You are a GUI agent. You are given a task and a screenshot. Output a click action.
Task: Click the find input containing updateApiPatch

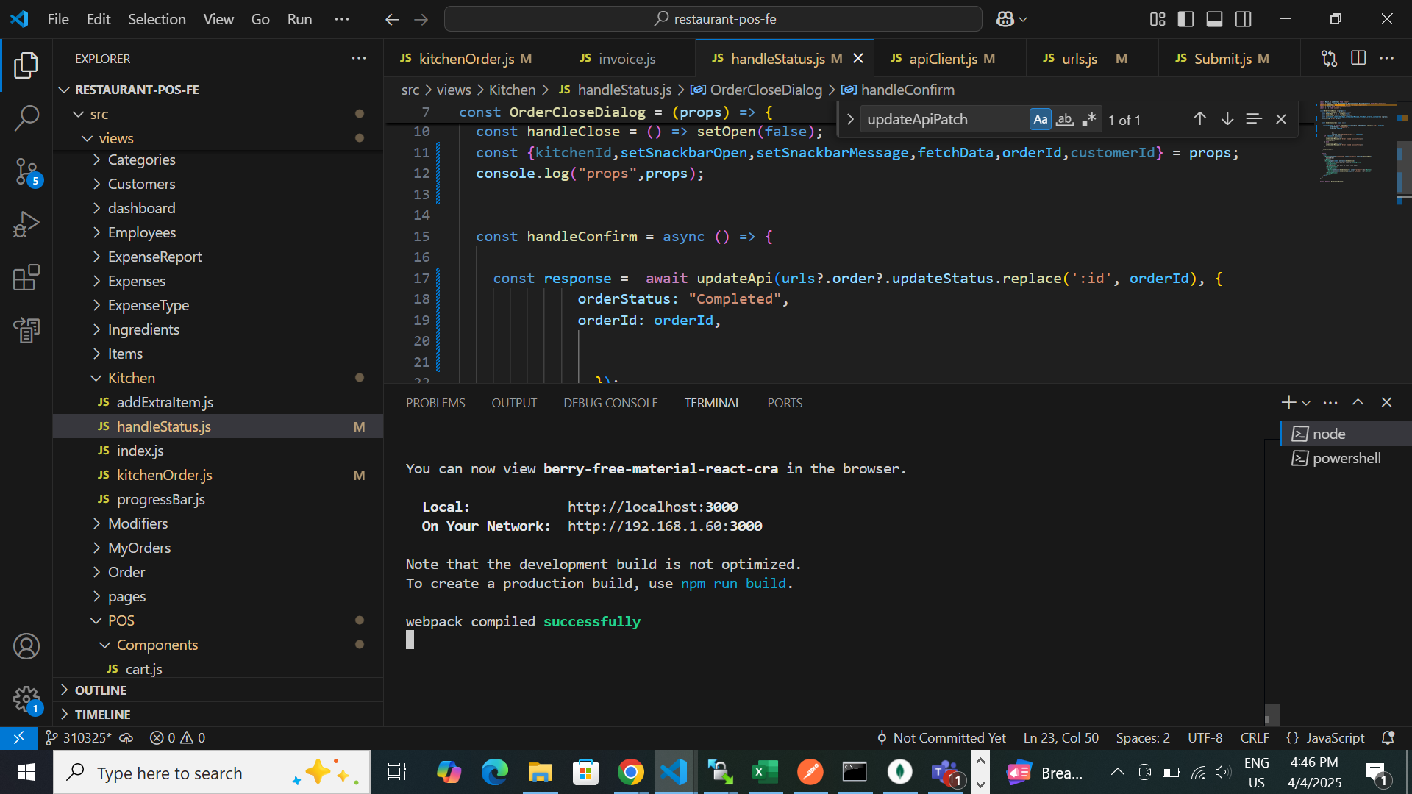[x=944, y=119]
